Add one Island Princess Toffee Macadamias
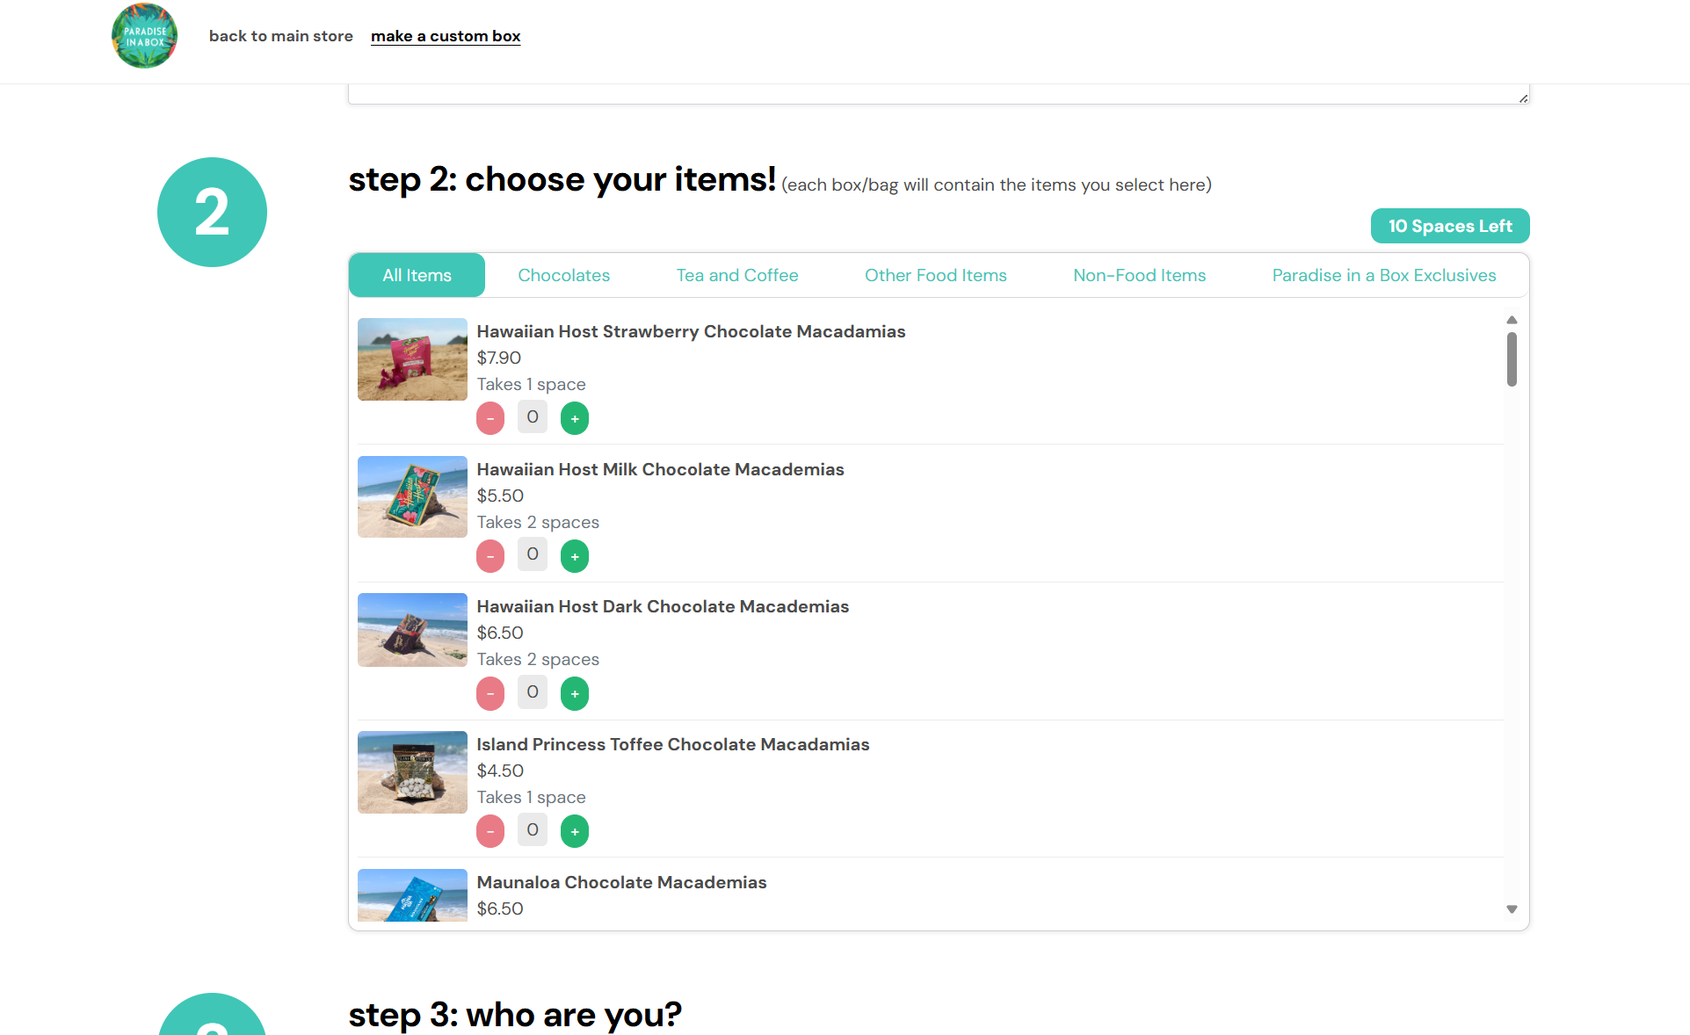Image resolution: width=1690 pixels, height=1035 pixels. tap(575, 831)
